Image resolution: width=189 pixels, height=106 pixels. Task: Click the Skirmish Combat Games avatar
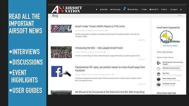[x=159, y=69]
